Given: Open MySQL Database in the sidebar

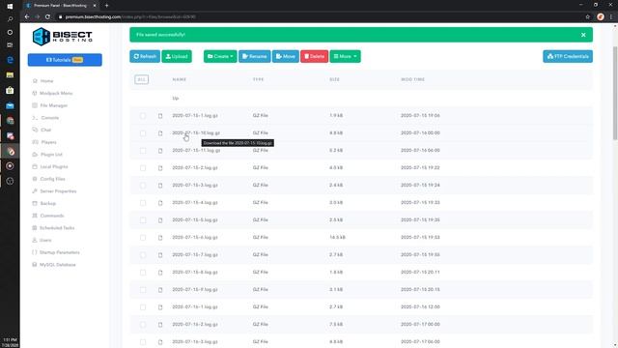Looking at the screenshot, I should click(54, 264).
